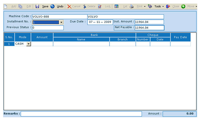Click the Save button text
The image size is (201, 121).
[x=45, y=7]
